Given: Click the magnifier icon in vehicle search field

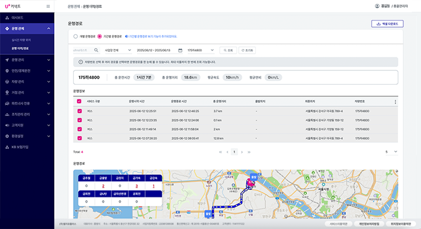Looking at the screenshot, I should pyautogui.click(x=96, y=50).
